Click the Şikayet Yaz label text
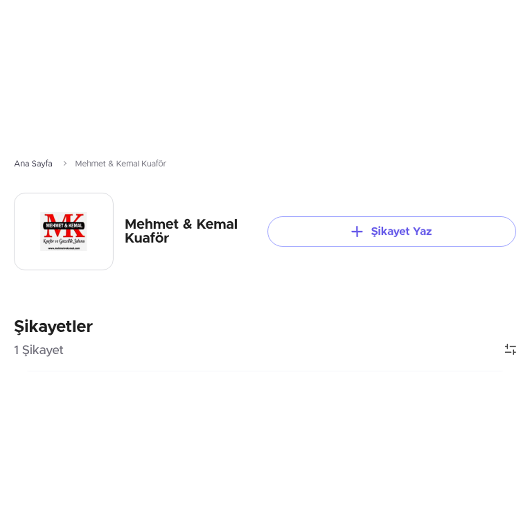 (401, 231)
